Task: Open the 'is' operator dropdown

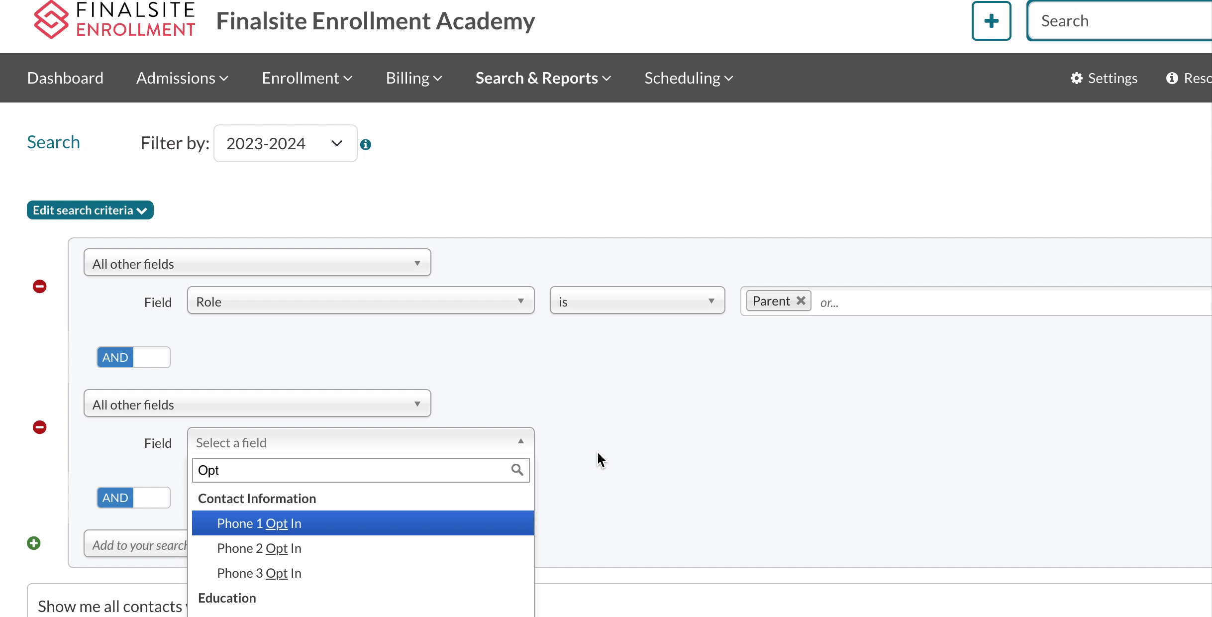Action: point(637,301)
